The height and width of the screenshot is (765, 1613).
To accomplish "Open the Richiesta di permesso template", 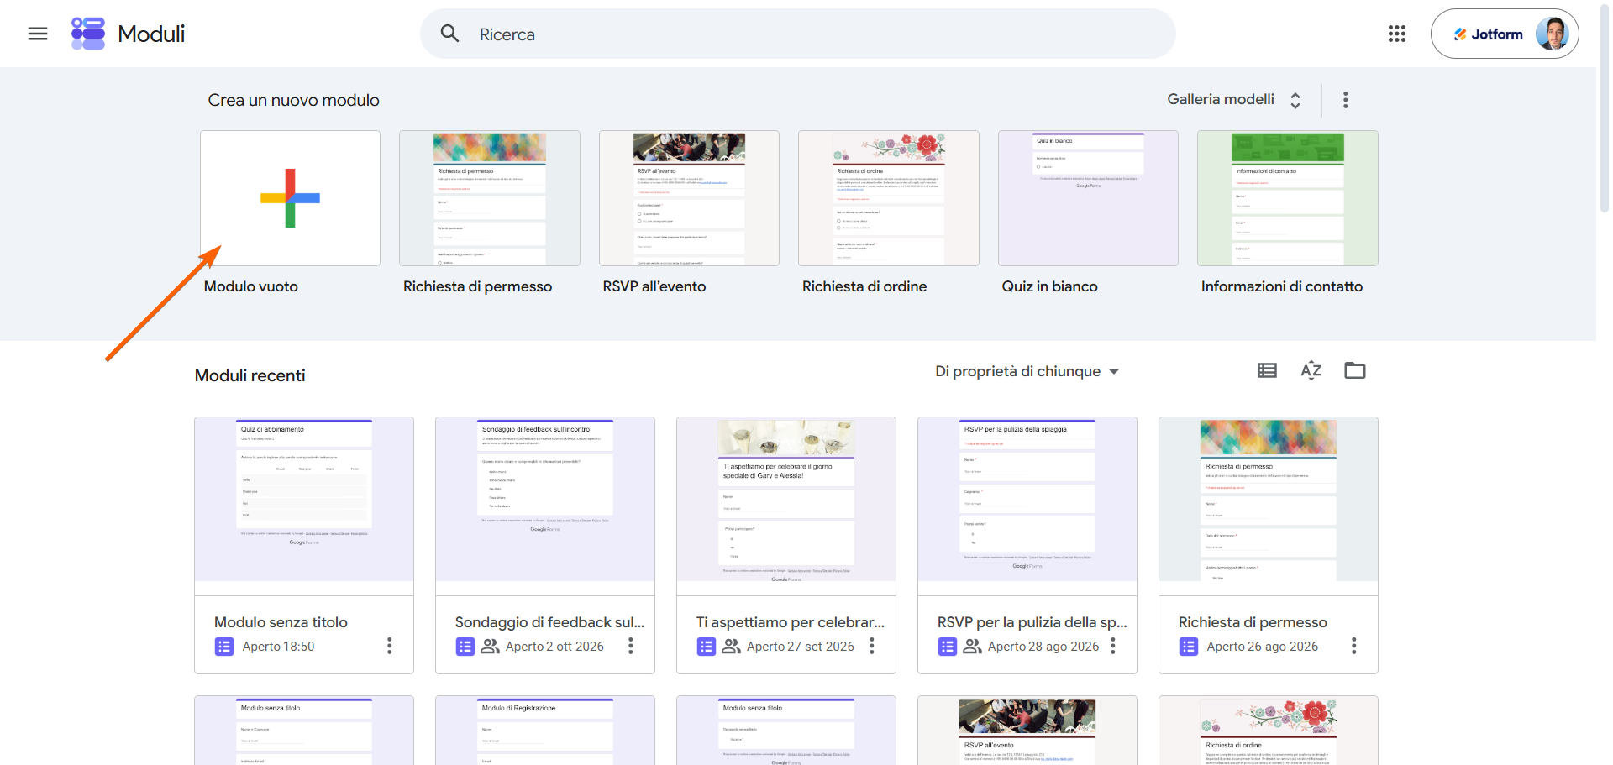I will [489, 198].
